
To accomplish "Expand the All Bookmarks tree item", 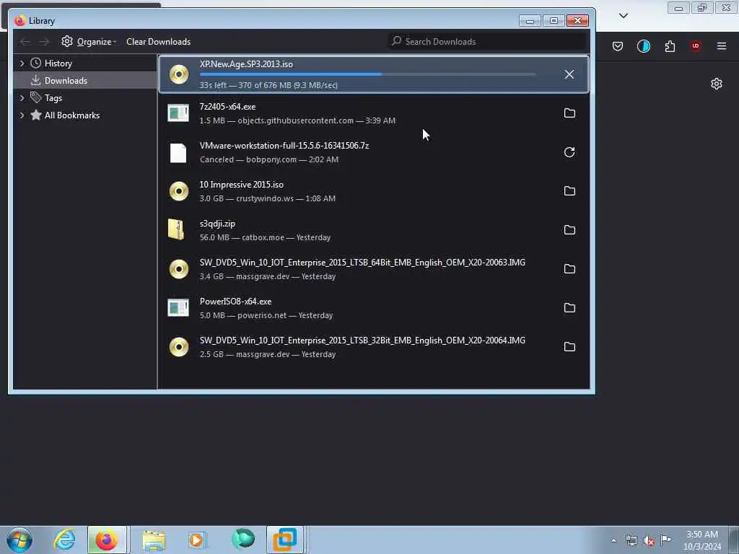I will (22, 115).
